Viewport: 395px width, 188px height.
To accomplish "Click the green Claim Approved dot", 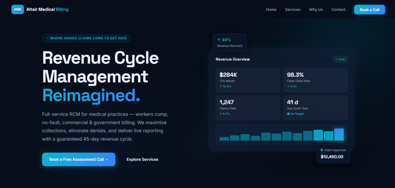I will pos(322,150).
